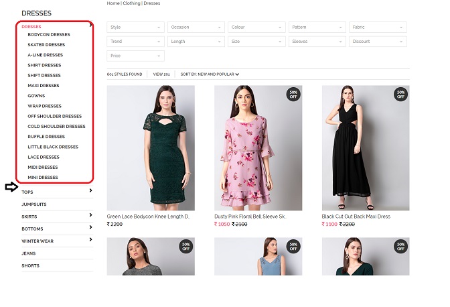Expand the Price filter dropdown
Screen dimensions: 450x307
point(135,56)
